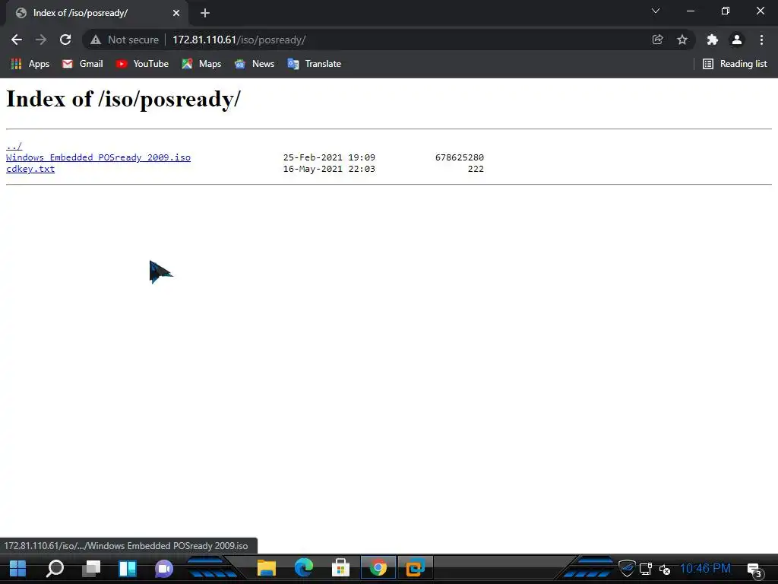This screenshot has height=584, width=778.
Task: Click the date 25-Feb-2021 19:09
Action: click(x=329, y=157)
